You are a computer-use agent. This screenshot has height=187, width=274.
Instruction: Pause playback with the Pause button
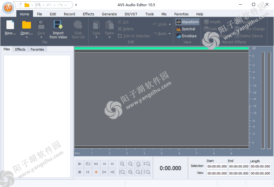88,172
